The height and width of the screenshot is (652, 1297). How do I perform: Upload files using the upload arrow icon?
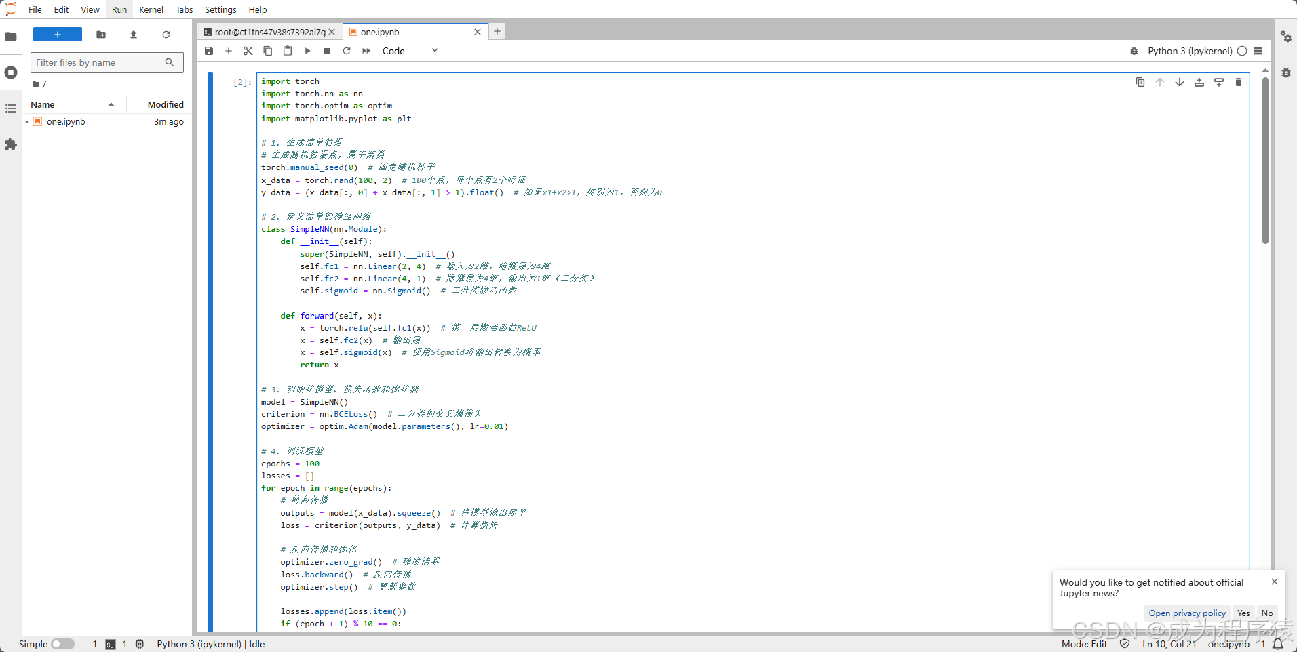[134, 35]
